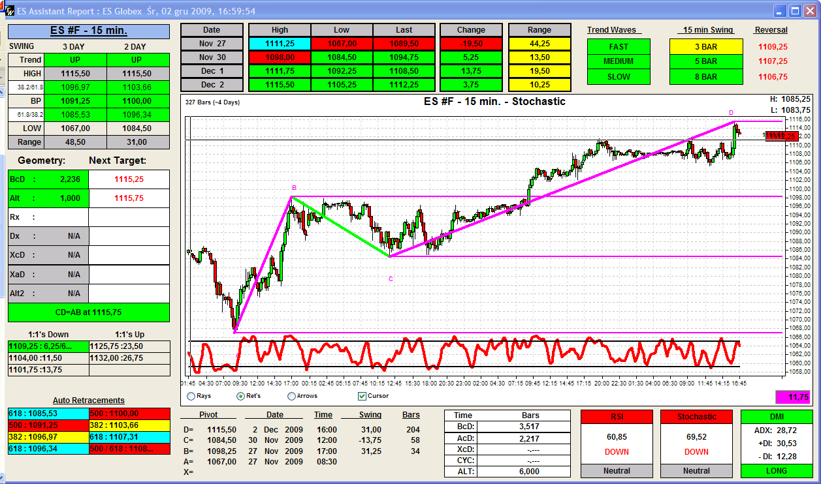Uncheck the Cursor checkbox
Image resolution: width=821 pixels, height=484 pixels.
(x=362, y=396)
